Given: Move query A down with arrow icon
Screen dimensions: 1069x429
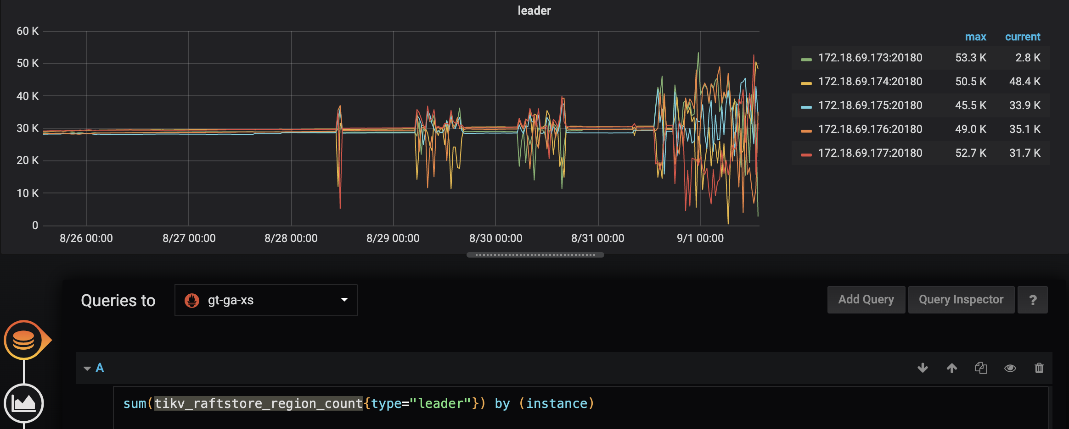Looking at the screenshot, I should pyautogui.click(x=923, y=368).
